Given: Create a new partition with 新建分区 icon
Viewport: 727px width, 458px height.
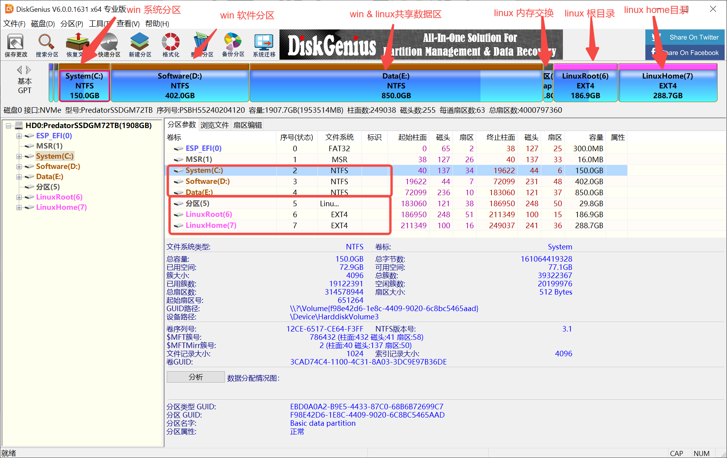Looking at the screenshot, I should [x=140, y=45].
